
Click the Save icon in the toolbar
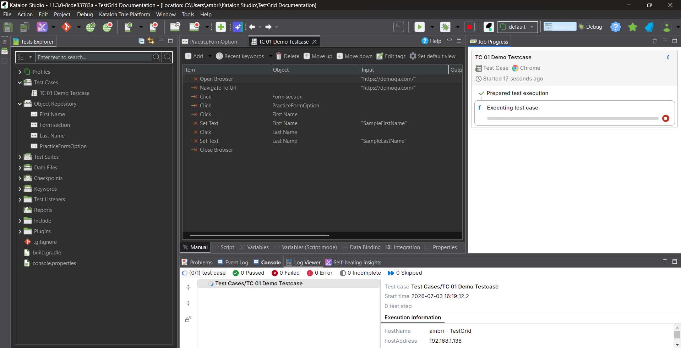[x=8, y=27]
